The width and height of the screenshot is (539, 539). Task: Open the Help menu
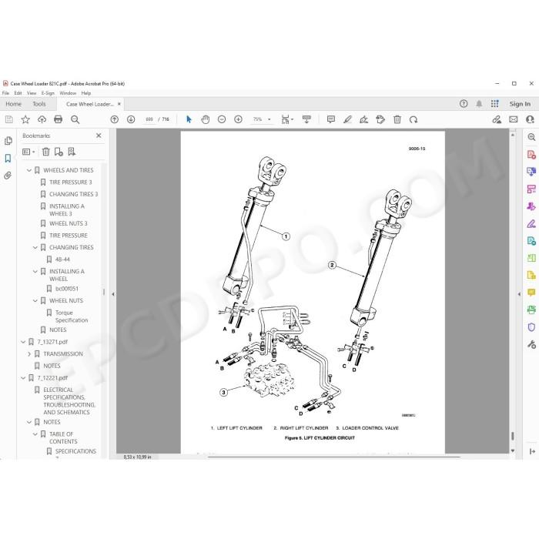pyautogui.click(x=86, y=93)
